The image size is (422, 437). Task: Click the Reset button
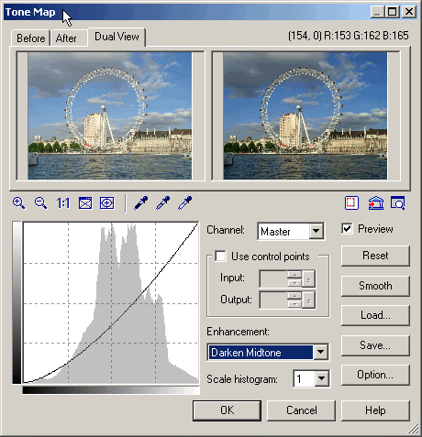pos(375,256)
